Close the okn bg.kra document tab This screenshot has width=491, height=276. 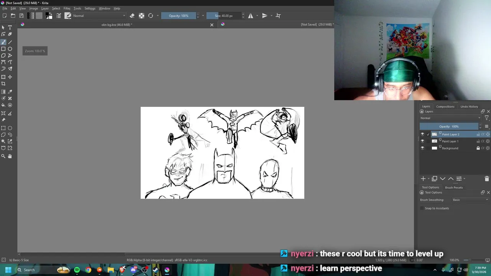click(212, 25)
